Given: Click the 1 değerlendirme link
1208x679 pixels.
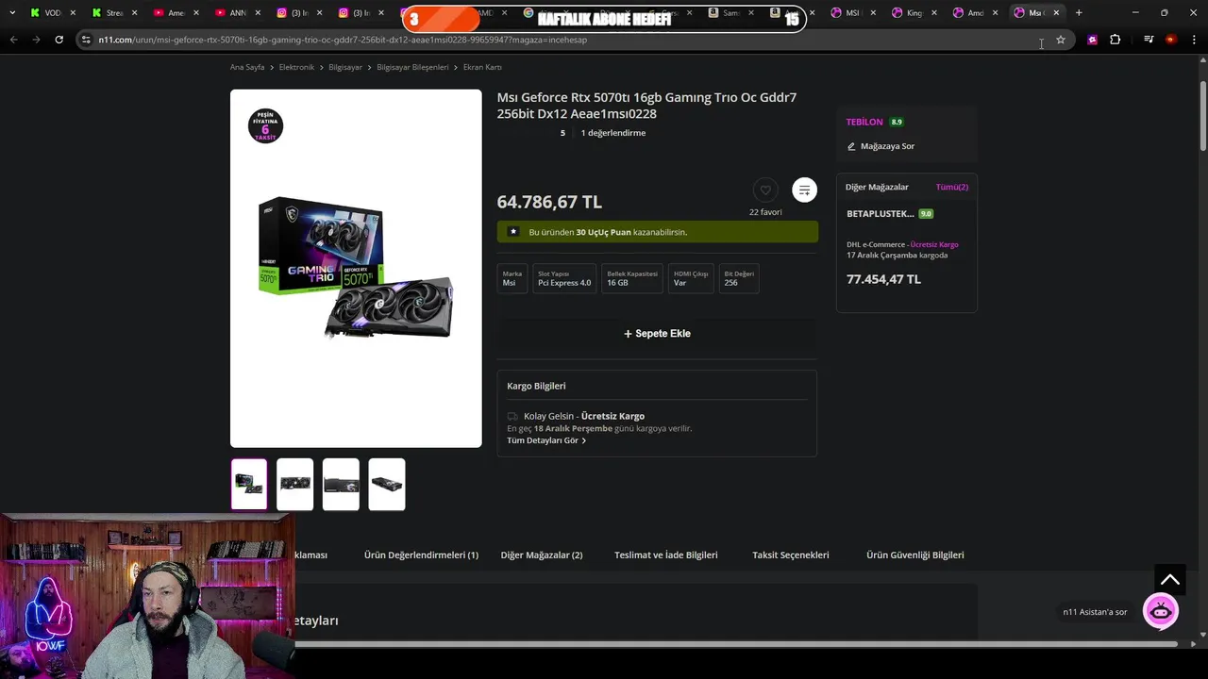Looking at the screenshot, I should pyautogui.click(x=613, y=133).
